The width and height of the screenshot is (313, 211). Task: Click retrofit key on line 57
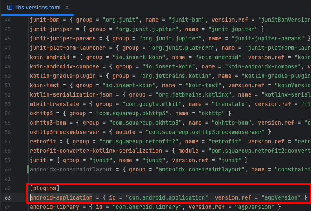tap(43, 142)
